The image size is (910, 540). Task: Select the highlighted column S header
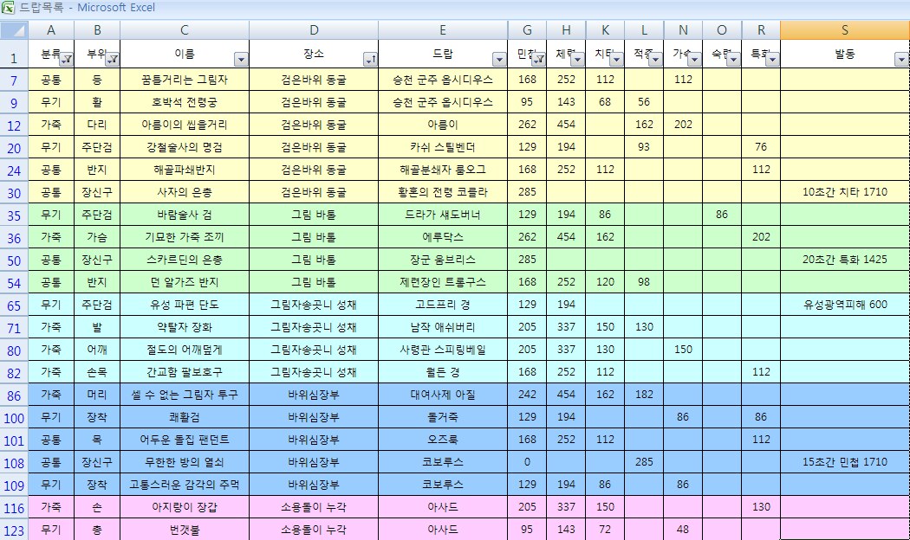(844, 30)
